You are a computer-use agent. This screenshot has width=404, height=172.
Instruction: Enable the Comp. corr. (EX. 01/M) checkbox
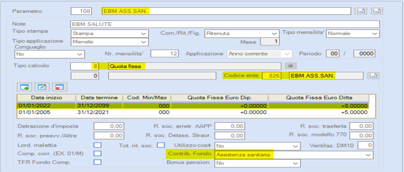[97, 154]
